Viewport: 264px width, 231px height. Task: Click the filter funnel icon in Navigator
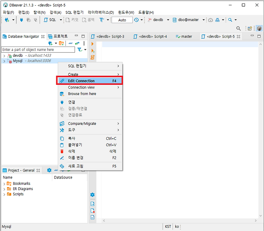pyautogui.click(x=80, y=50)
